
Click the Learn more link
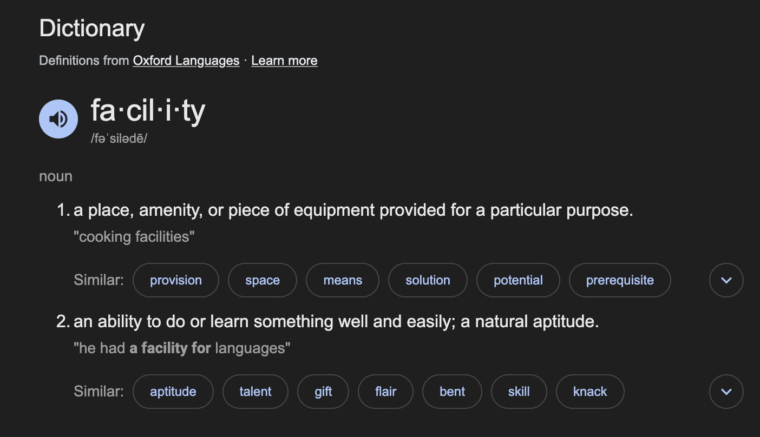[x=284, y=61]
